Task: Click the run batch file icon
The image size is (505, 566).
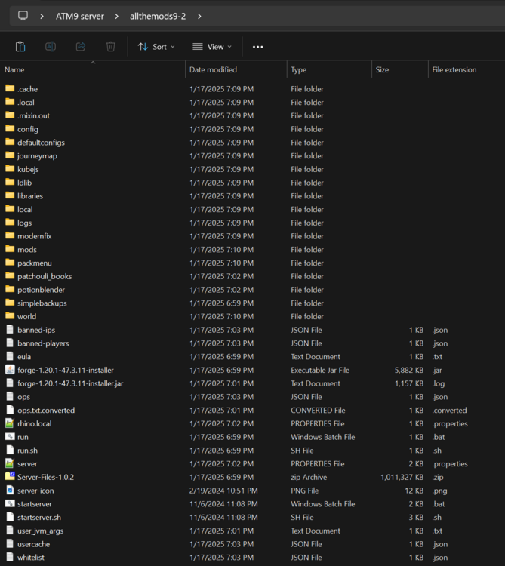Action: (x=10, y=436)
